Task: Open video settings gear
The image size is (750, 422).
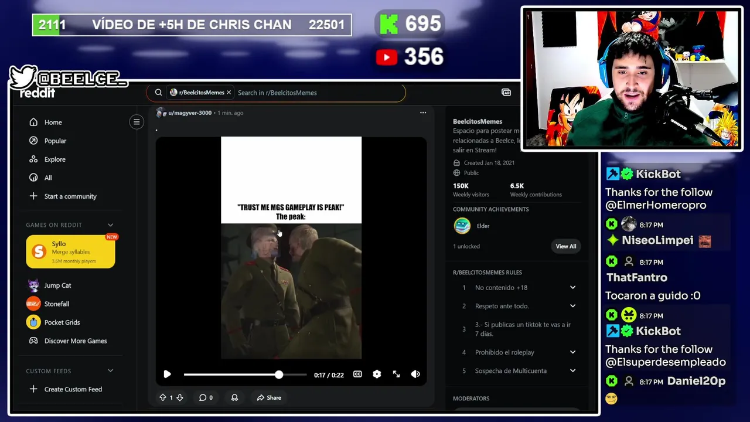Action: (377, 374)
